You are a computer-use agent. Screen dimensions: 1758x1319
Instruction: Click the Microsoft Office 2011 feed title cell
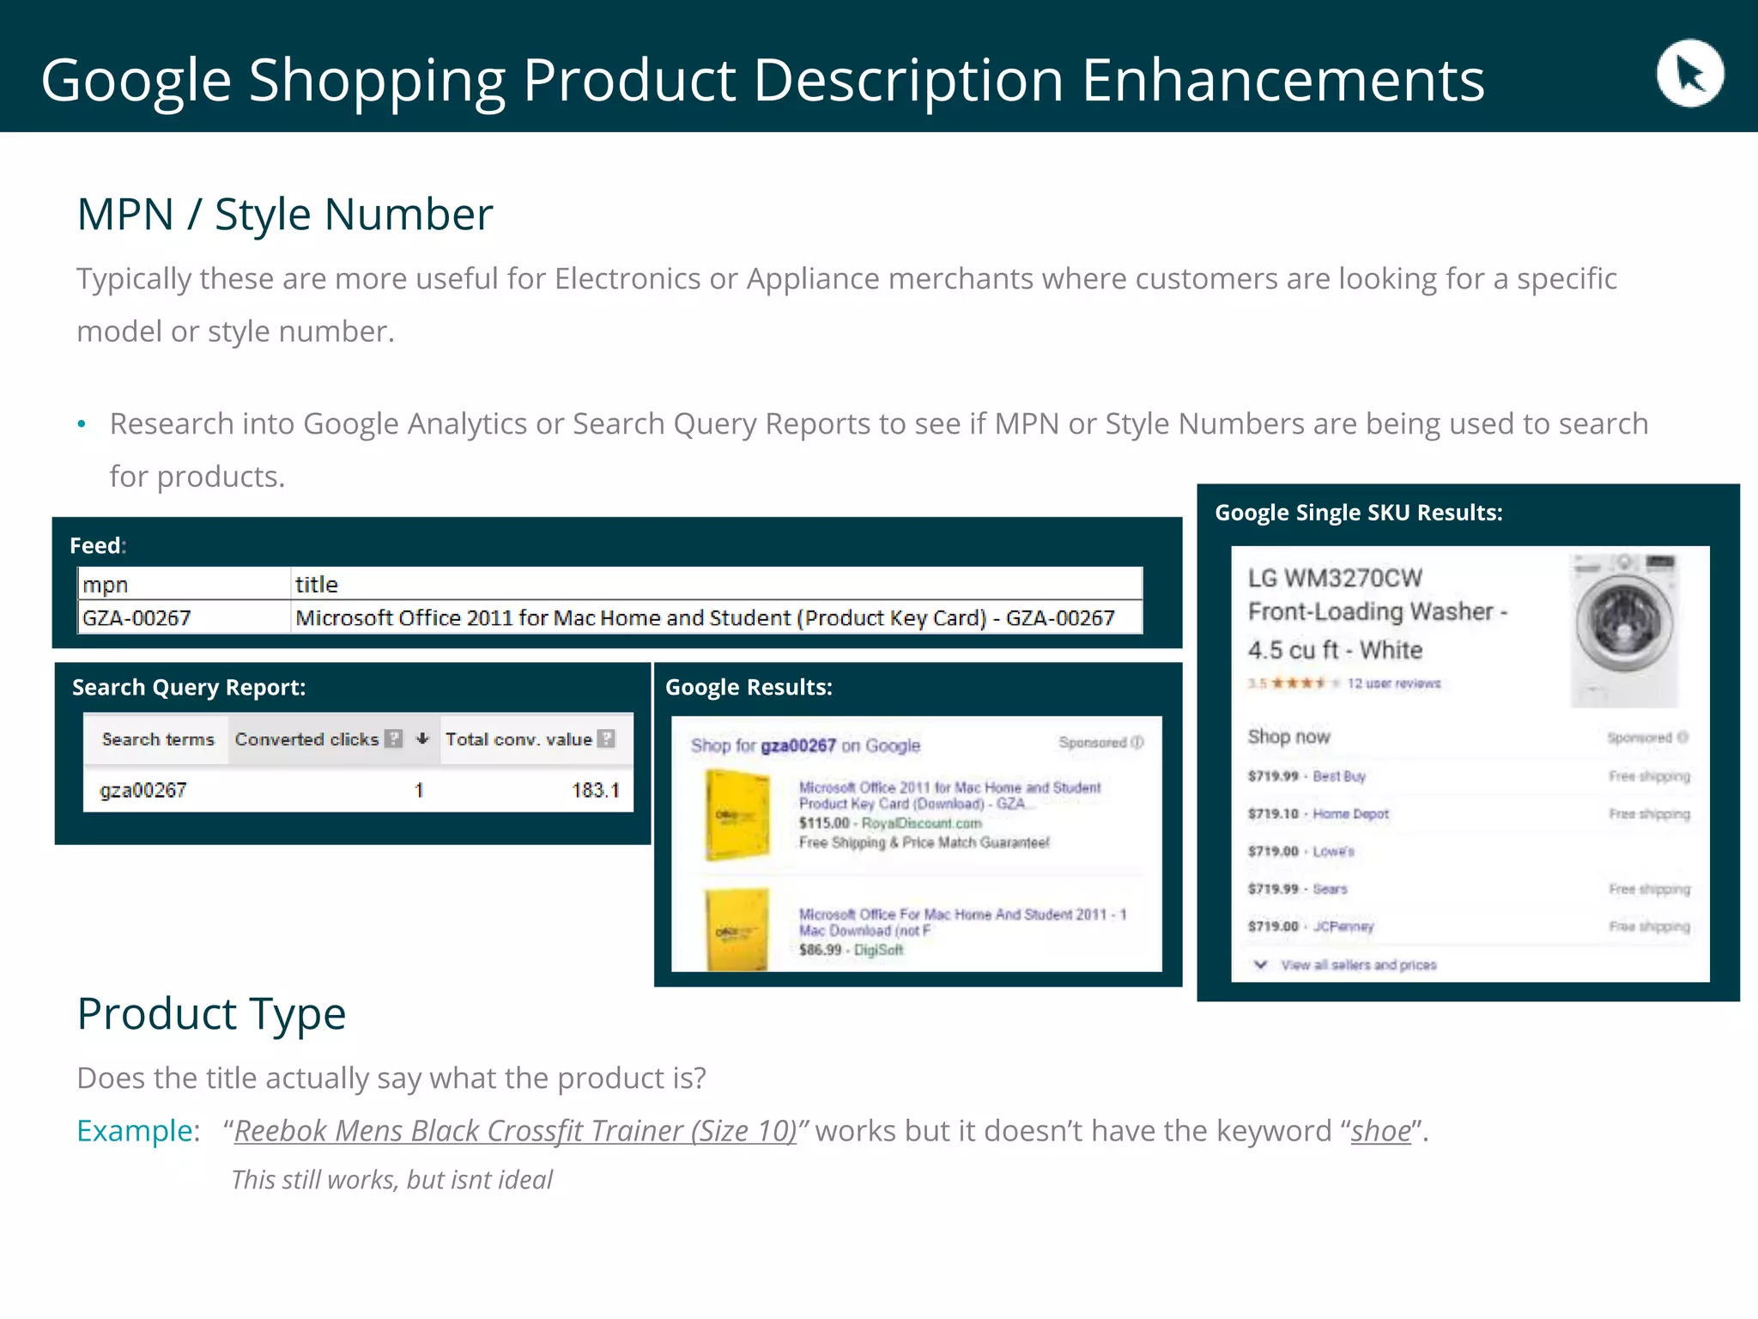coord(717,617)
